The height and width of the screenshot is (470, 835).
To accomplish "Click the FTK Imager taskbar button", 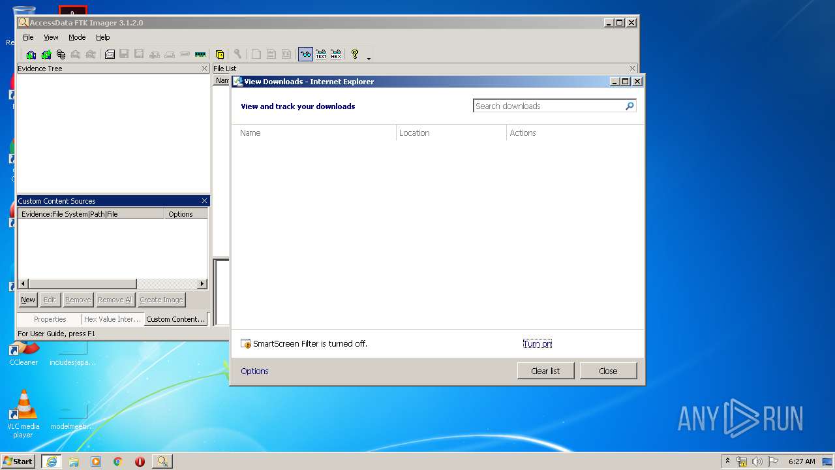I will pyautogui.click(x=162, y=461).
